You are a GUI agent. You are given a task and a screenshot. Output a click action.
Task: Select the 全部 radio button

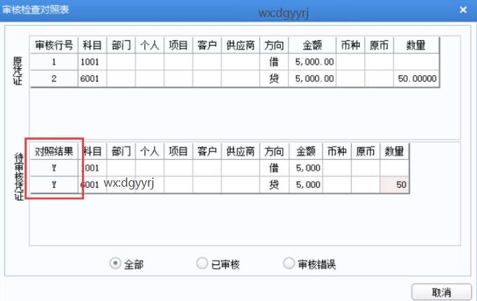(116, 264)
